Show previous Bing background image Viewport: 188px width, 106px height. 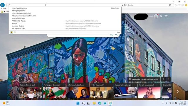pos(163,79)
